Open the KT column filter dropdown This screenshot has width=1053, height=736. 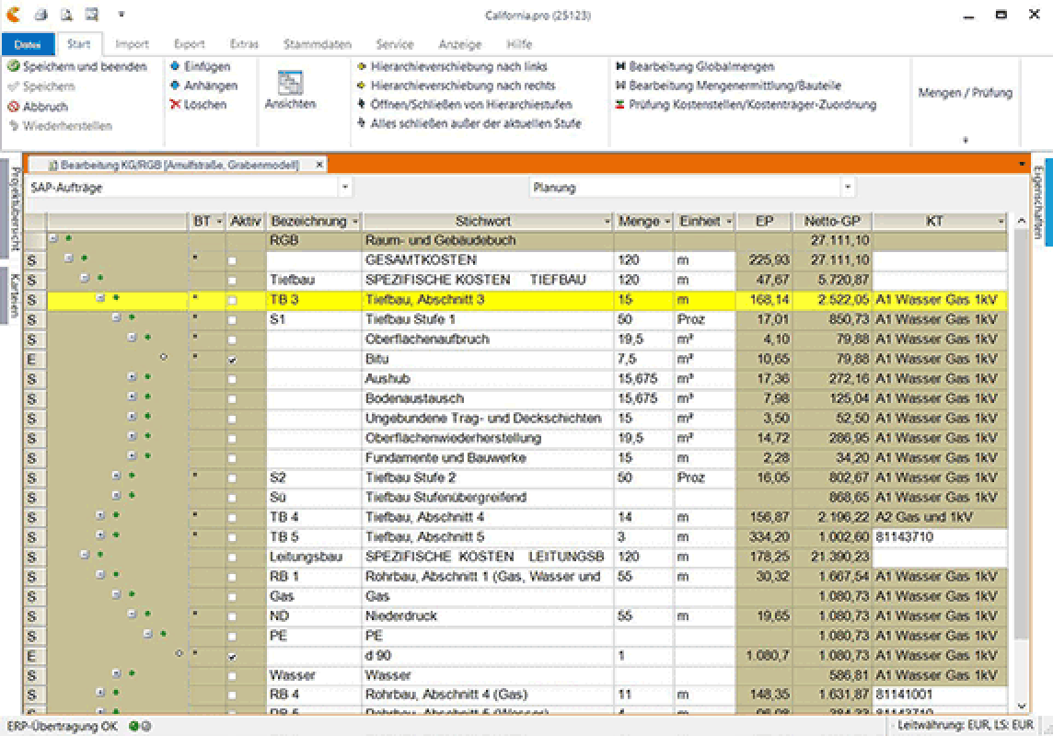[x=1001, y=222]
